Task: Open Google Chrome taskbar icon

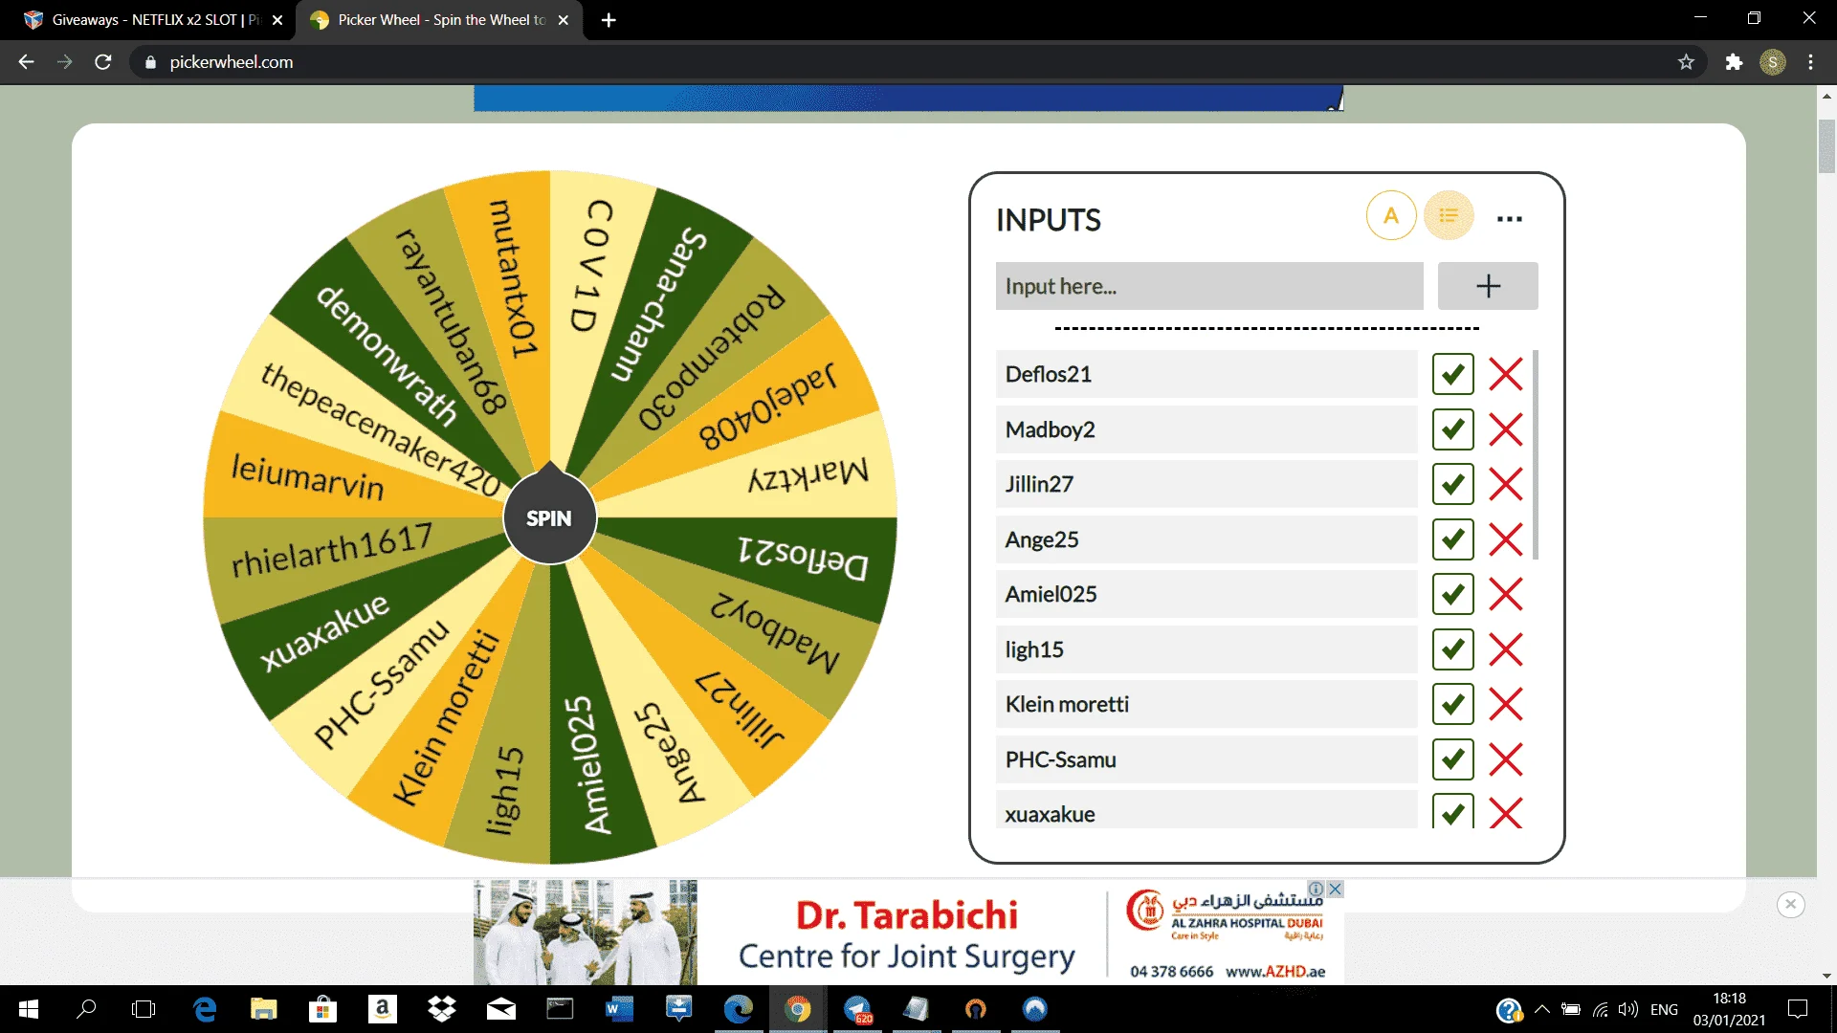Action: coord(797,1009)
